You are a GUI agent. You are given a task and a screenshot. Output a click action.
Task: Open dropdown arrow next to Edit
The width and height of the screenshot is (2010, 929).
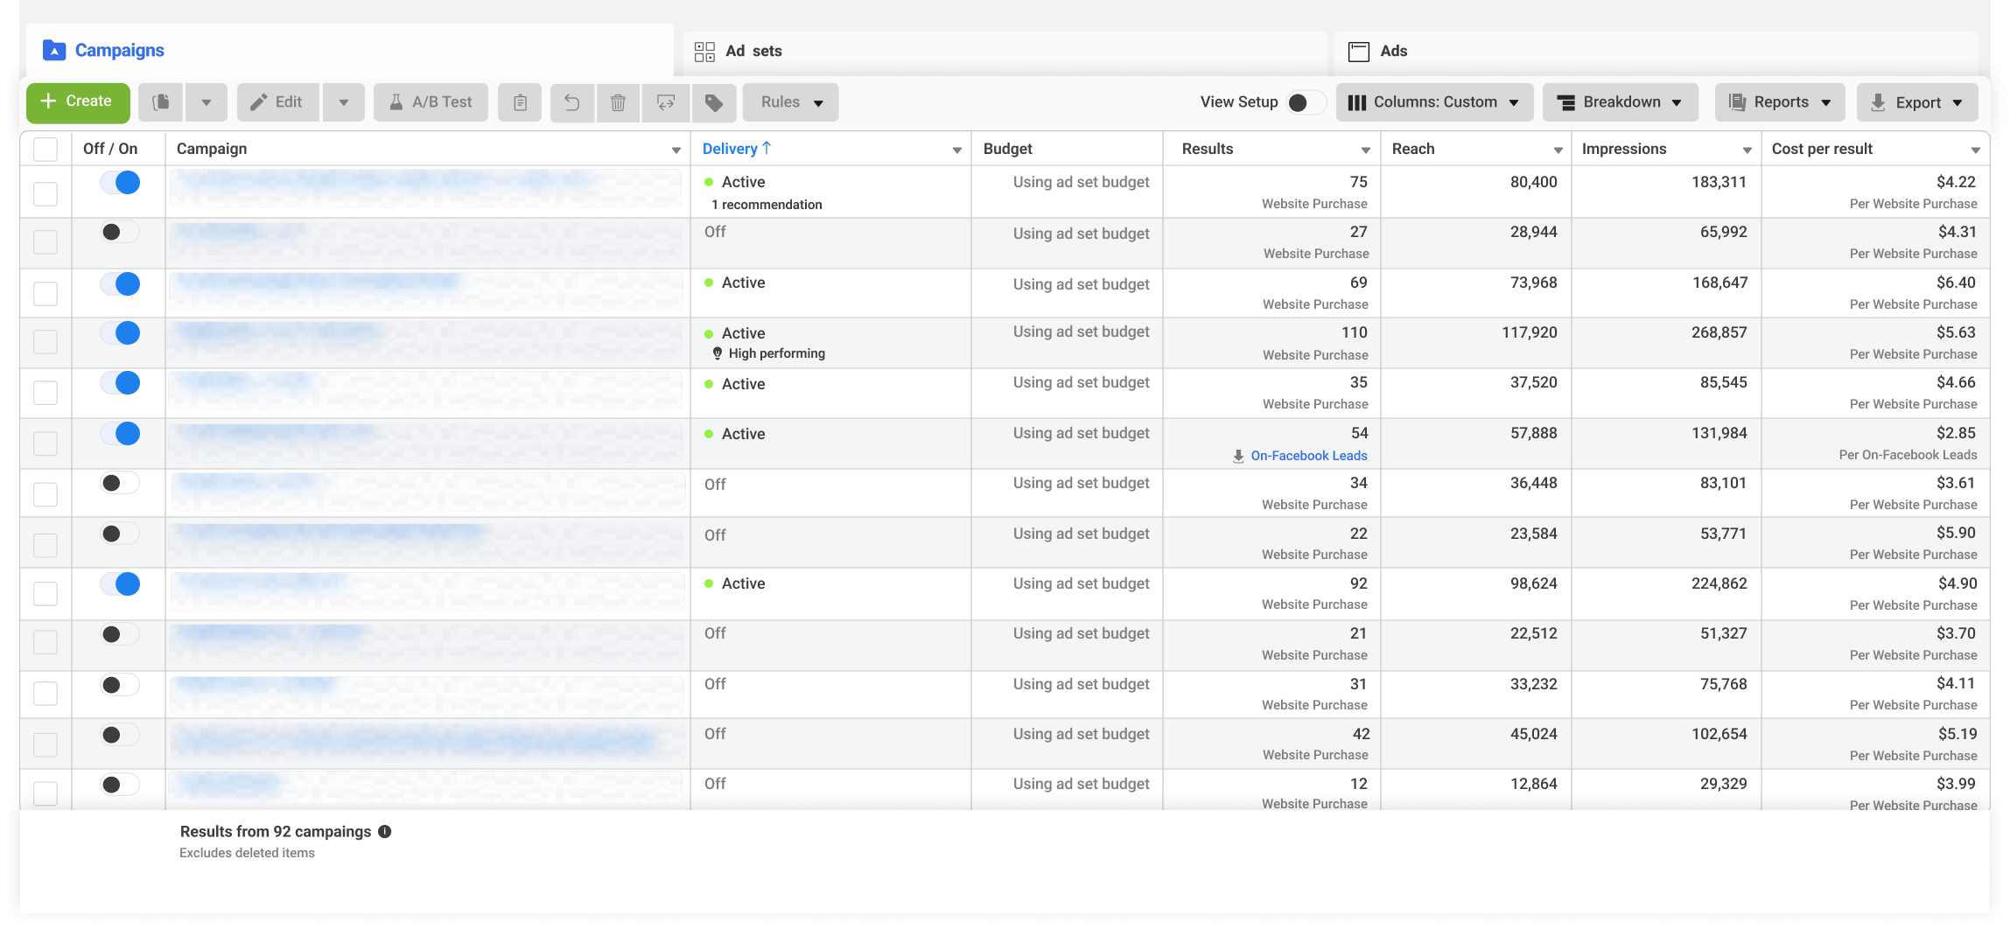click(344, 102)
